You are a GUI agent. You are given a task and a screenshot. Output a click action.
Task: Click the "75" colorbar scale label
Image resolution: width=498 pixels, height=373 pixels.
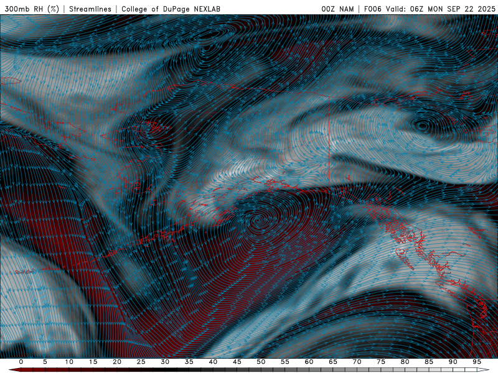381,362
